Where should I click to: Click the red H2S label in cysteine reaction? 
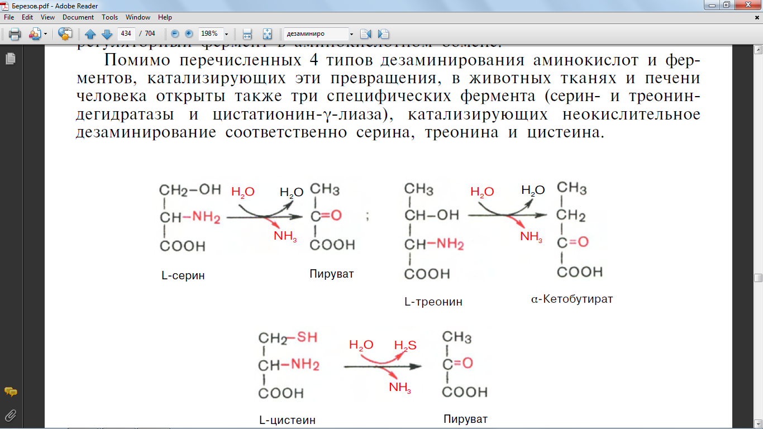tap(406, 345)
